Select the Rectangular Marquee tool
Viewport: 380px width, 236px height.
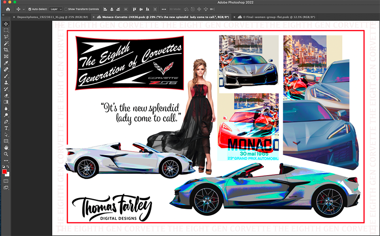pyautogui.click(x=6, y=30)
